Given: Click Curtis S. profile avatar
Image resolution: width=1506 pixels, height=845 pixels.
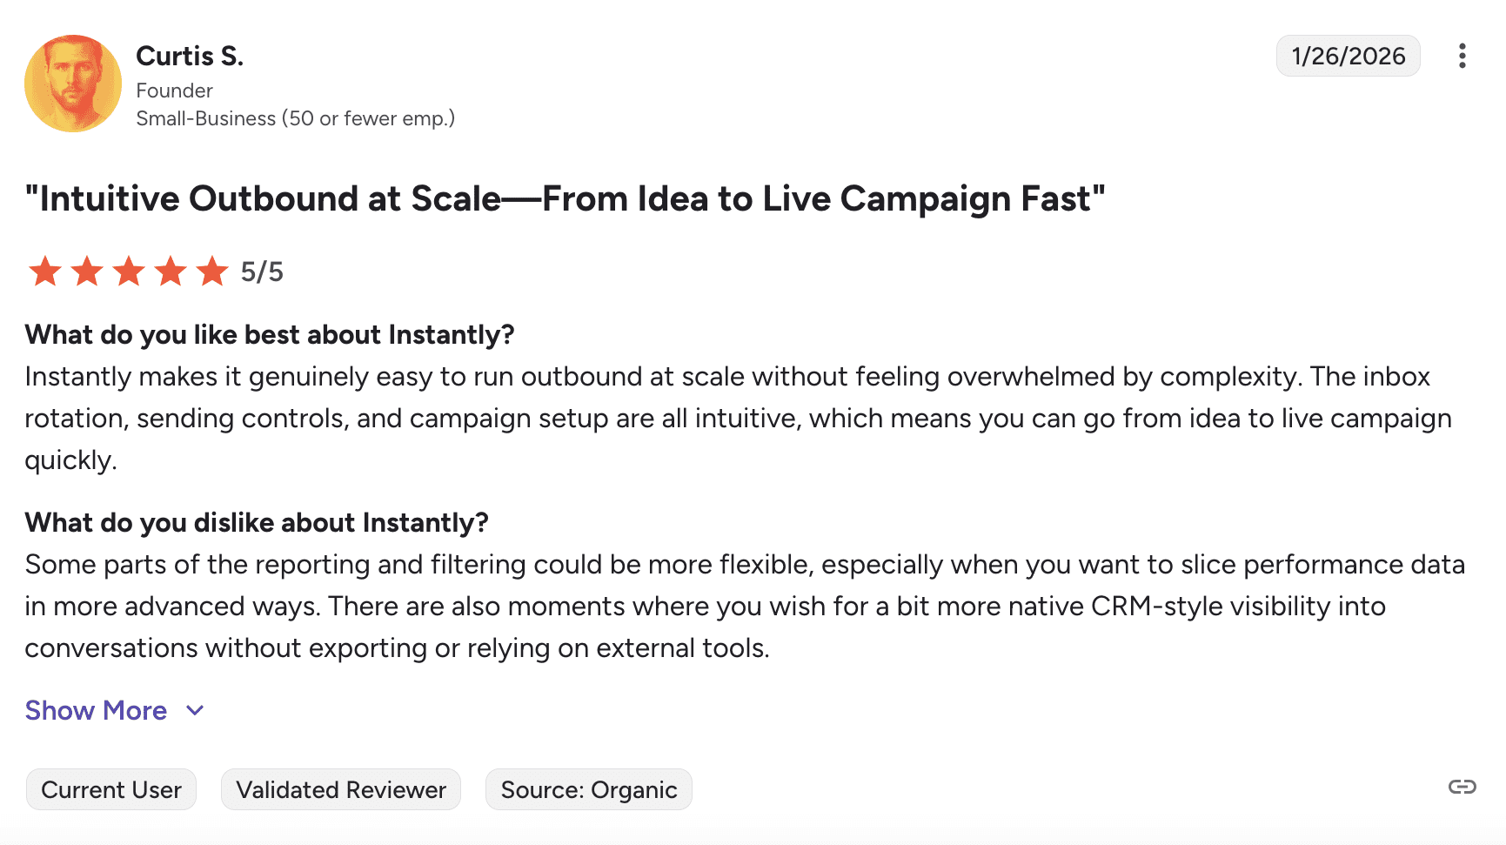Looking at the screenshot, I should coord(73,84).
